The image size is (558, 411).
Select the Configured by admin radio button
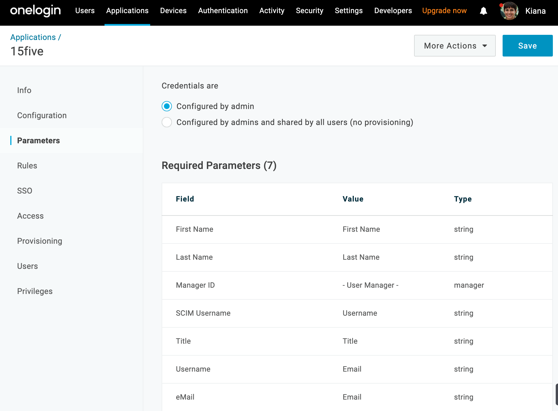click(167, 106)
